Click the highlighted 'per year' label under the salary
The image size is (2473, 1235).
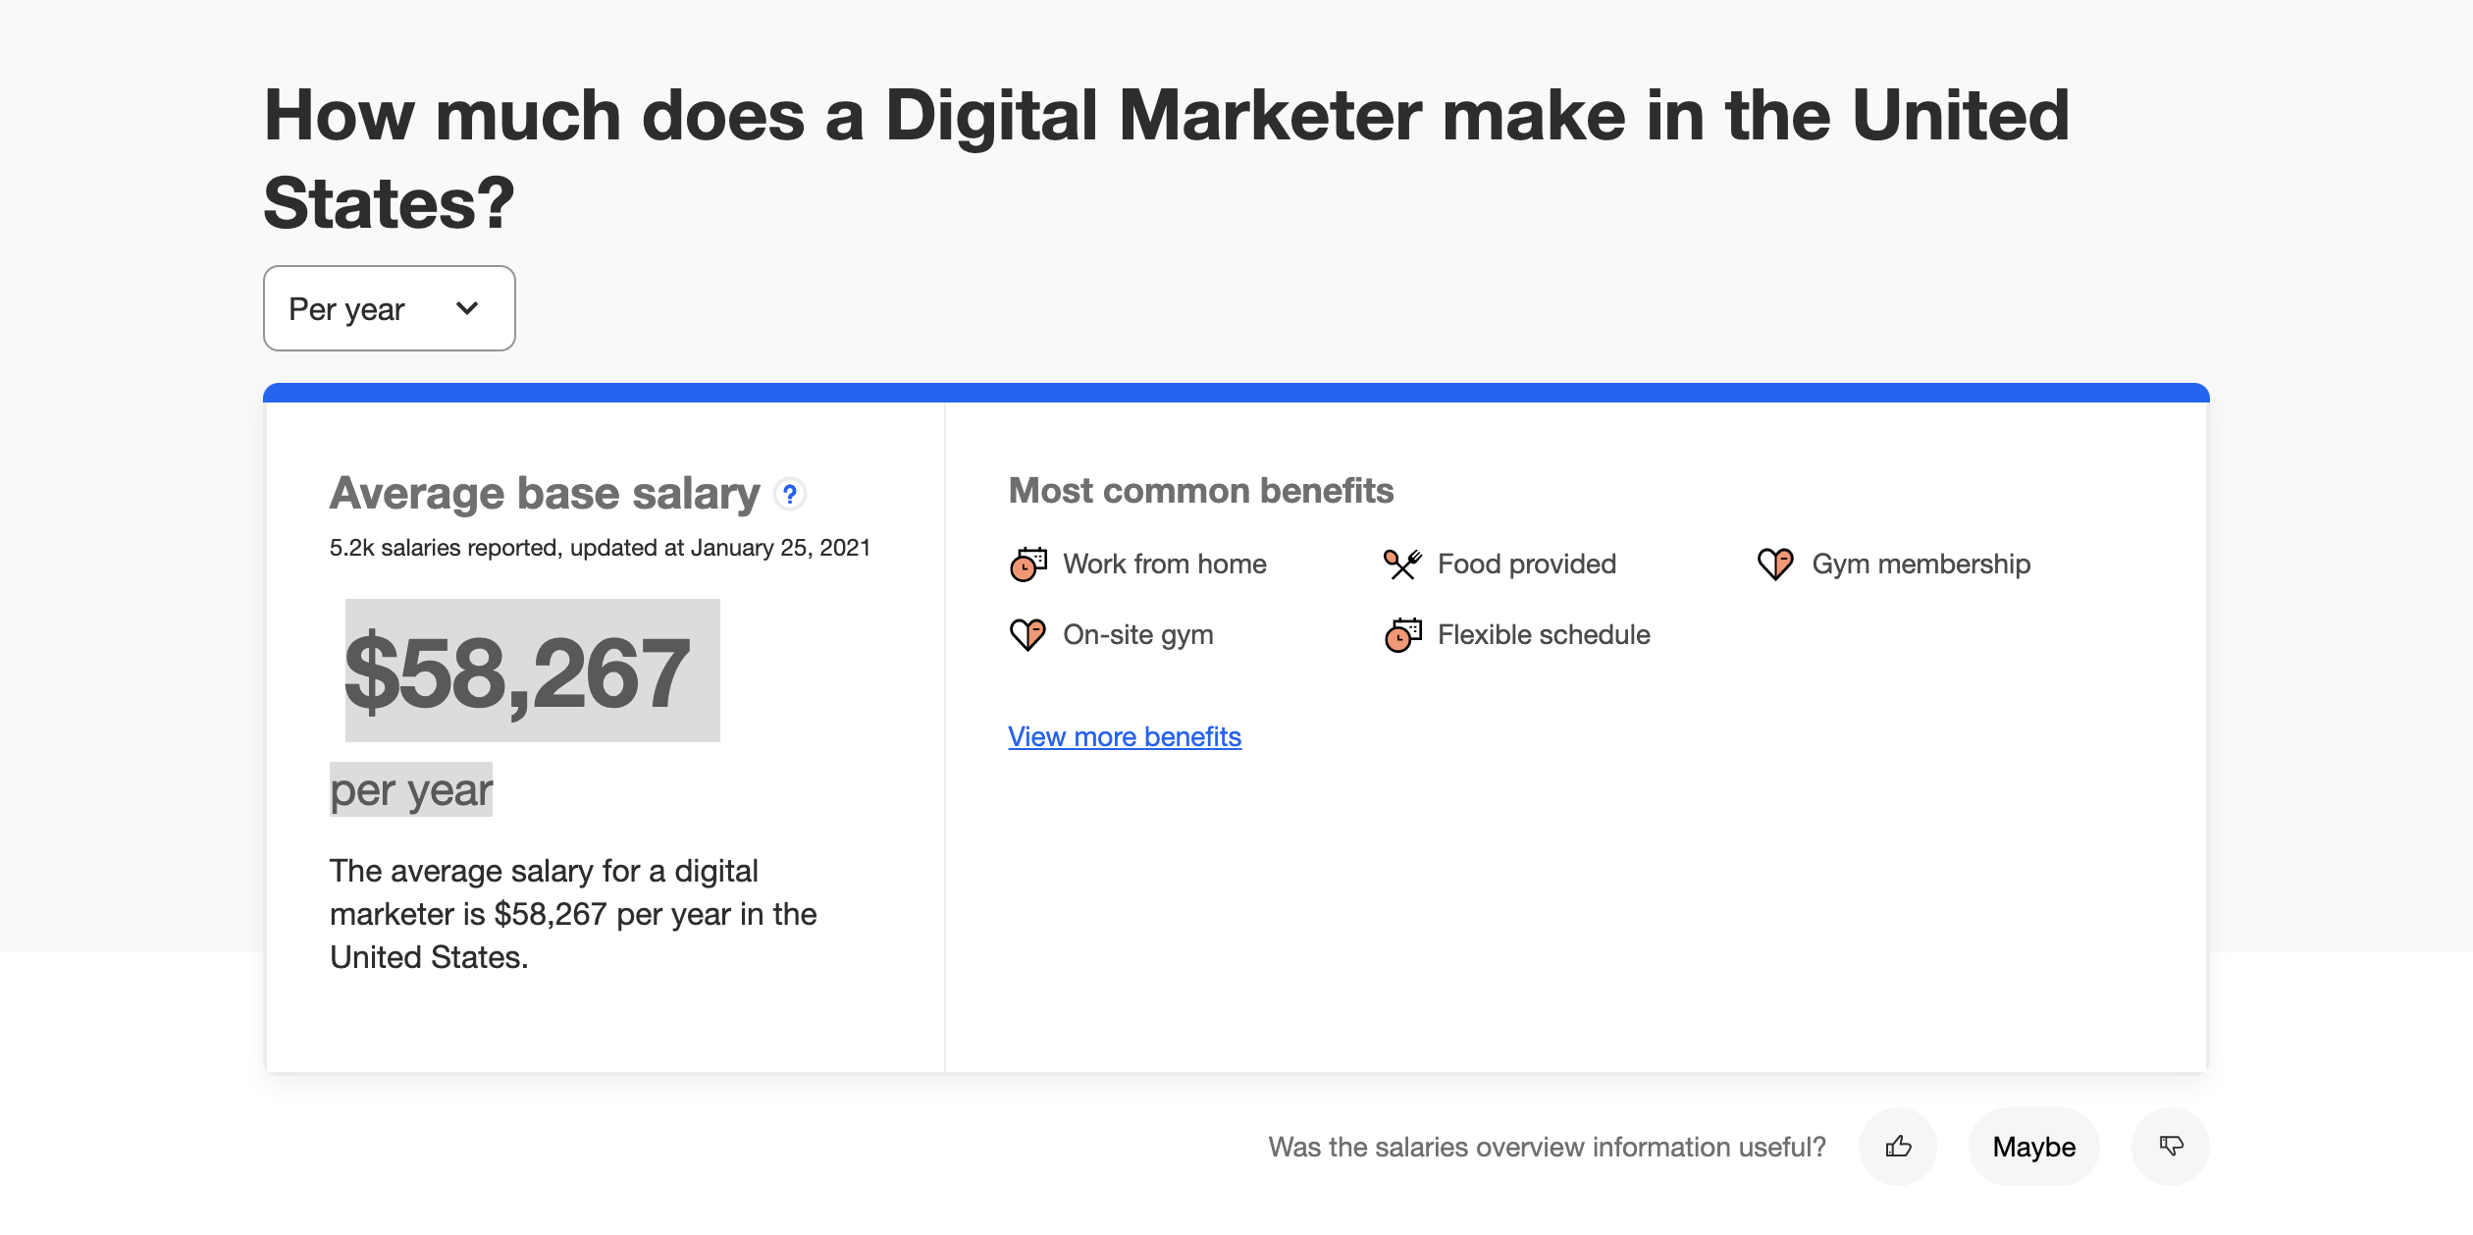411,790
